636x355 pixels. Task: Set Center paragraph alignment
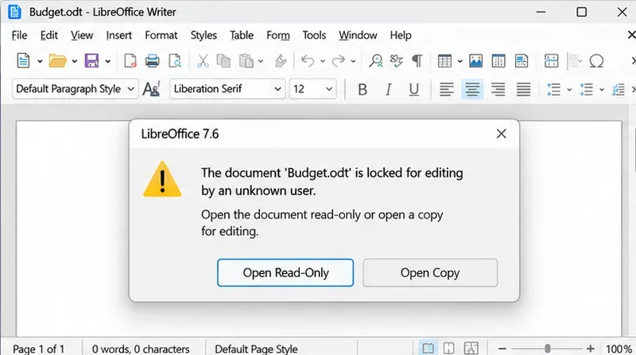pyautogui.click(x=472, y=89)
